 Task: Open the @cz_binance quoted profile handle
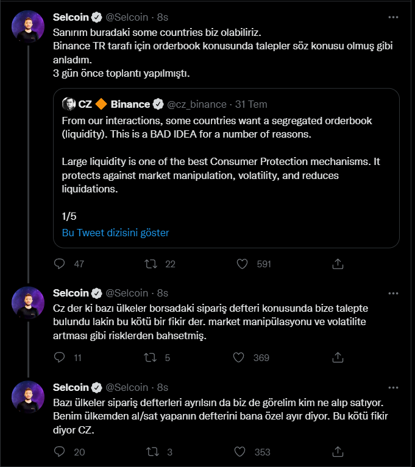click(196, 104)
